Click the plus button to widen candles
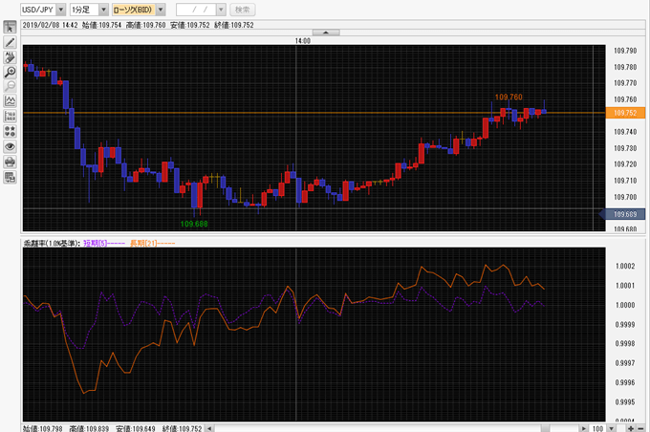The image size is (650, 432). pyautogui.click(x=631, y=428)
